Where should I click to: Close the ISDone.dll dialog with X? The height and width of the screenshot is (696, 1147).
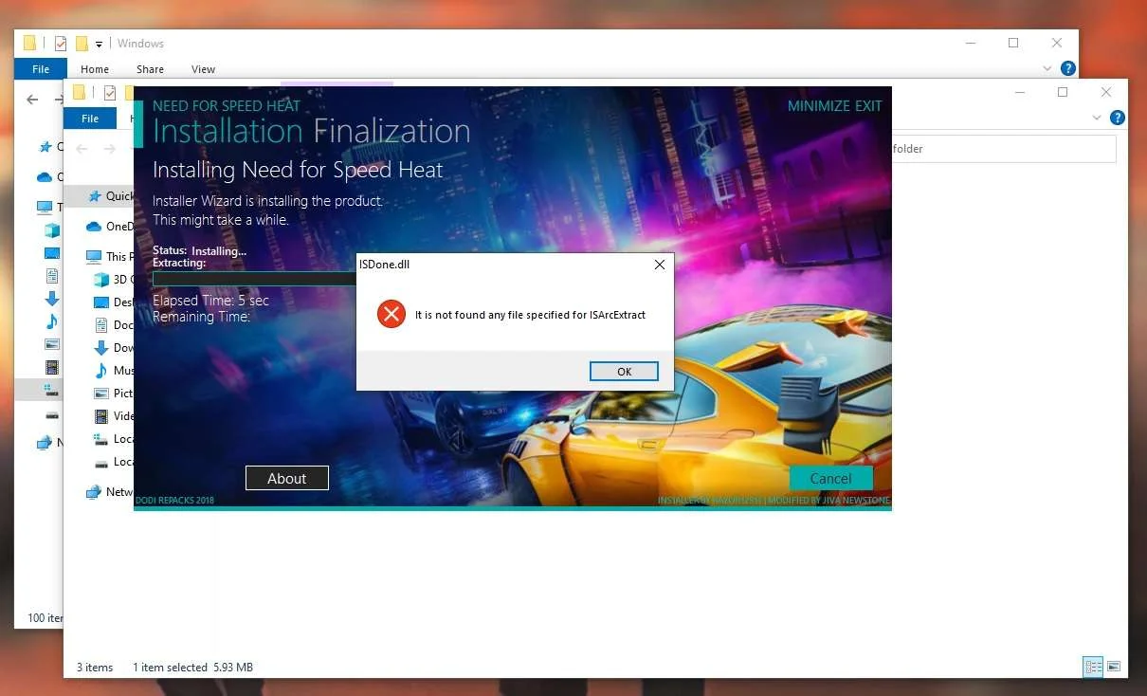660,265
